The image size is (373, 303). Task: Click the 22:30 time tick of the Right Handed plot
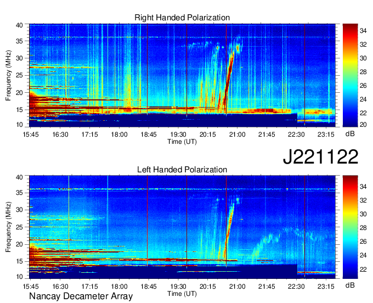click(x=296, y=134)
